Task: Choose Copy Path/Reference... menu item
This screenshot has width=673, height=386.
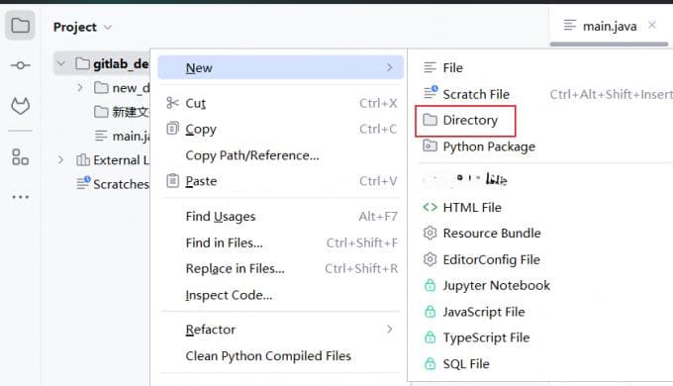Action: (x=281, y=155)
